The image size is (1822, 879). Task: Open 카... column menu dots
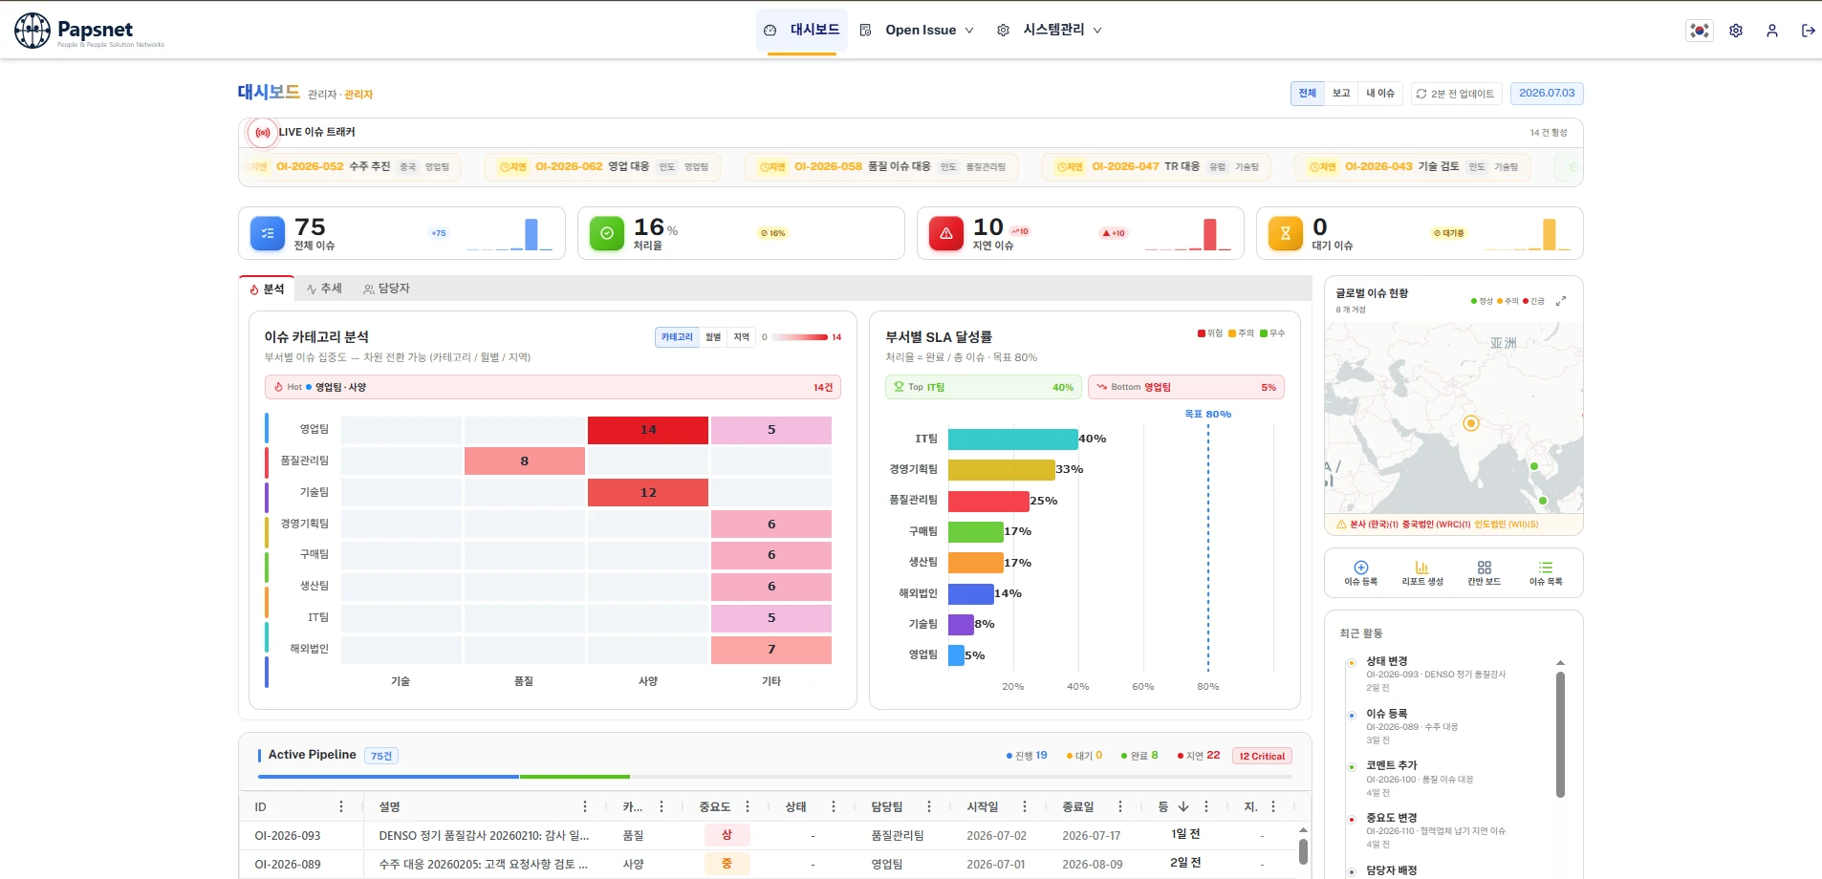click(x=662, y=807)
